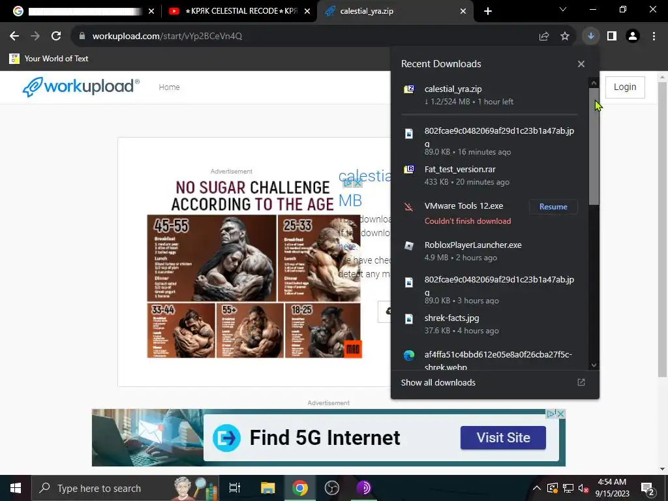Image resolution: width=668 pixels, height=501 pixels.
Task: Click the Roblox icon in downloads list
Action: pyautogui.click(x=409, y=246)
